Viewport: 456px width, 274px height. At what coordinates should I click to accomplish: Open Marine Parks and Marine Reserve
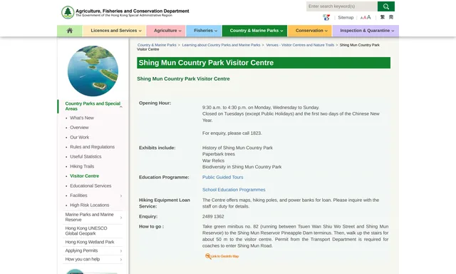89,217
